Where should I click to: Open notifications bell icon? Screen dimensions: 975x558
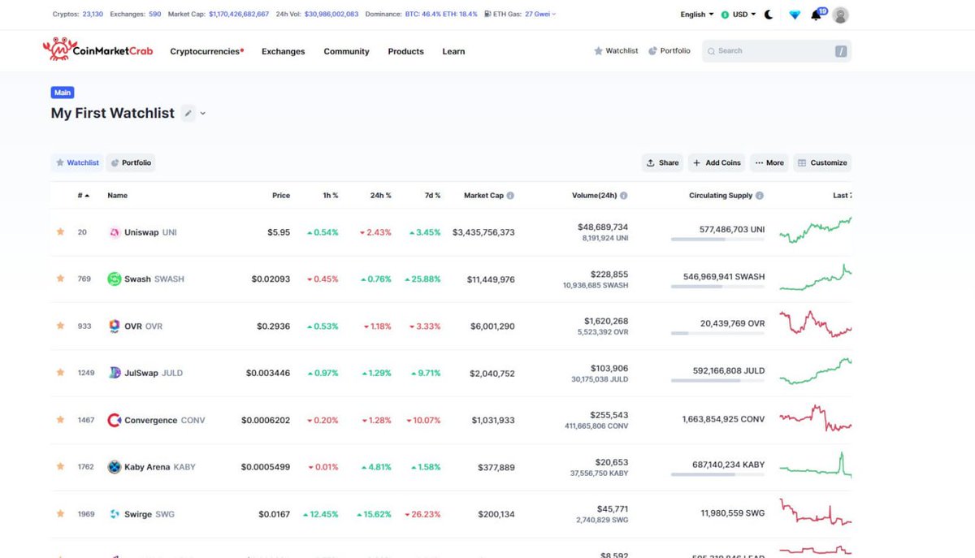pyautogui.click(x=817, y=15)
